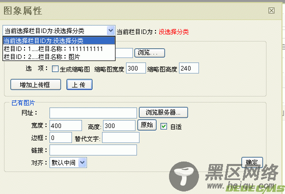This screenshot has width=285, height=194.
Task: Focus the 宽度 field showing 400
Action: pos(65,125)
